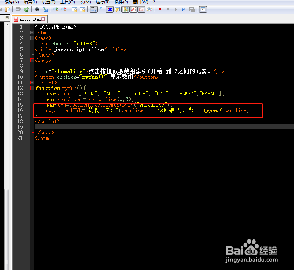The width and height of the screenshot is (294, 270).
Task: Open the user defined language dialog
Action: [117, 9]
